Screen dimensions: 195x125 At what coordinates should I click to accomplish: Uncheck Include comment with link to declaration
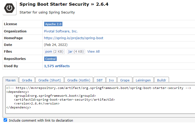coord(5,120)
